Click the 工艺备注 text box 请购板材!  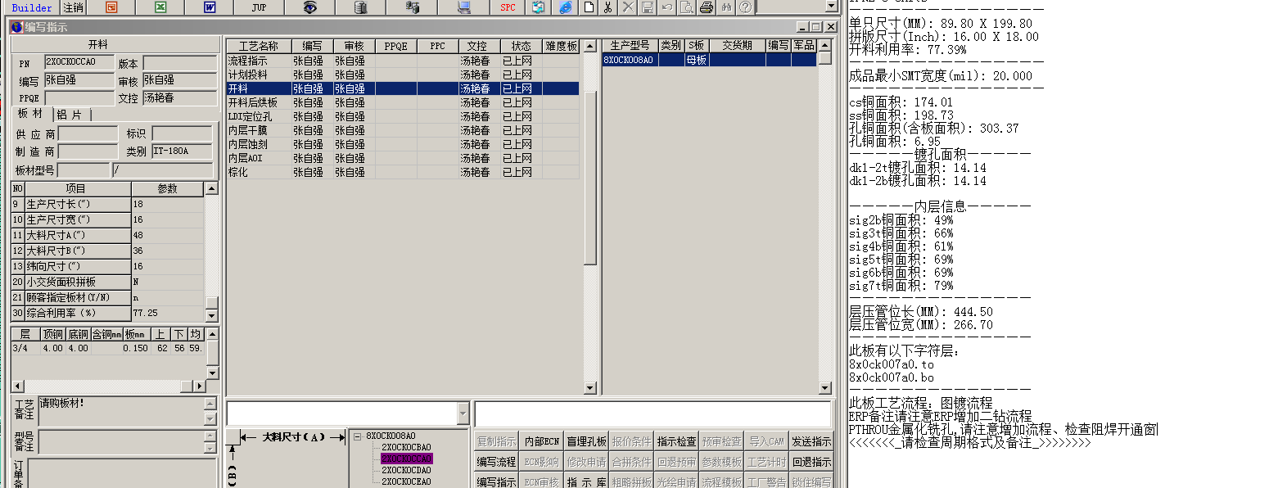[120, 412]
